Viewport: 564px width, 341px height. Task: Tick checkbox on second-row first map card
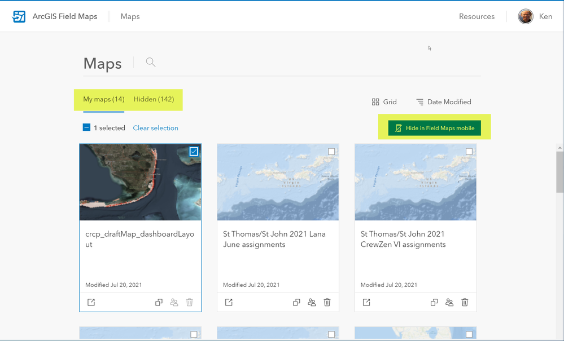194,334
